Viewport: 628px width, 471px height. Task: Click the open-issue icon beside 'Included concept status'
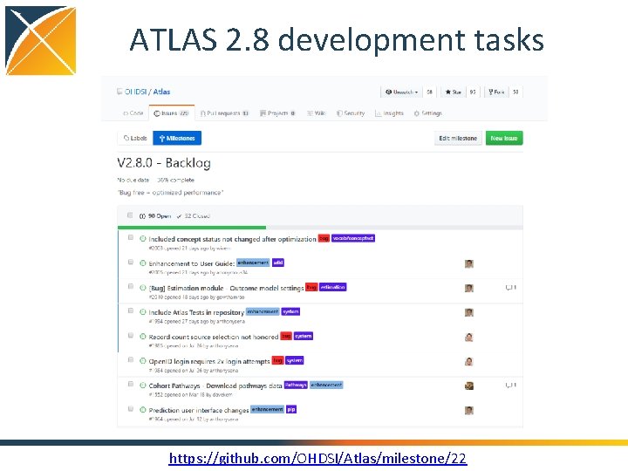(142, 239)
